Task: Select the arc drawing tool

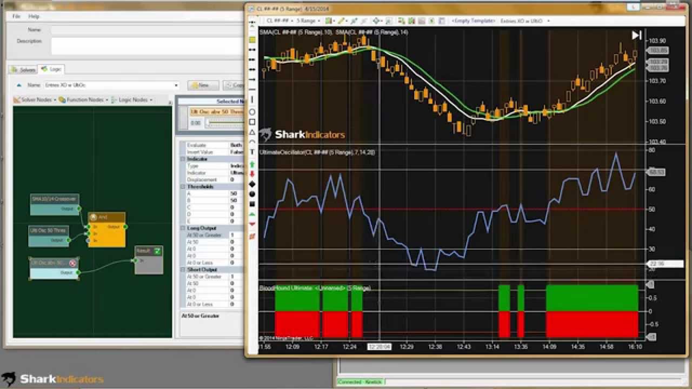Action: 252,142
